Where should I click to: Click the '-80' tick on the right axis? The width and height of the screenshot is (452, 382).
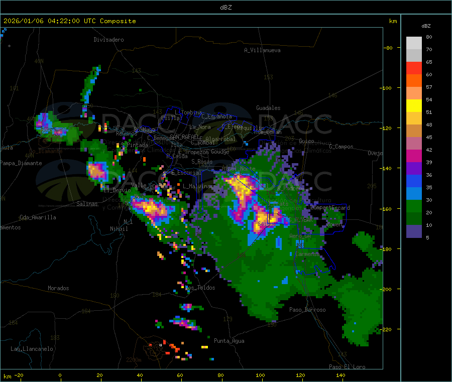(388, 48)
